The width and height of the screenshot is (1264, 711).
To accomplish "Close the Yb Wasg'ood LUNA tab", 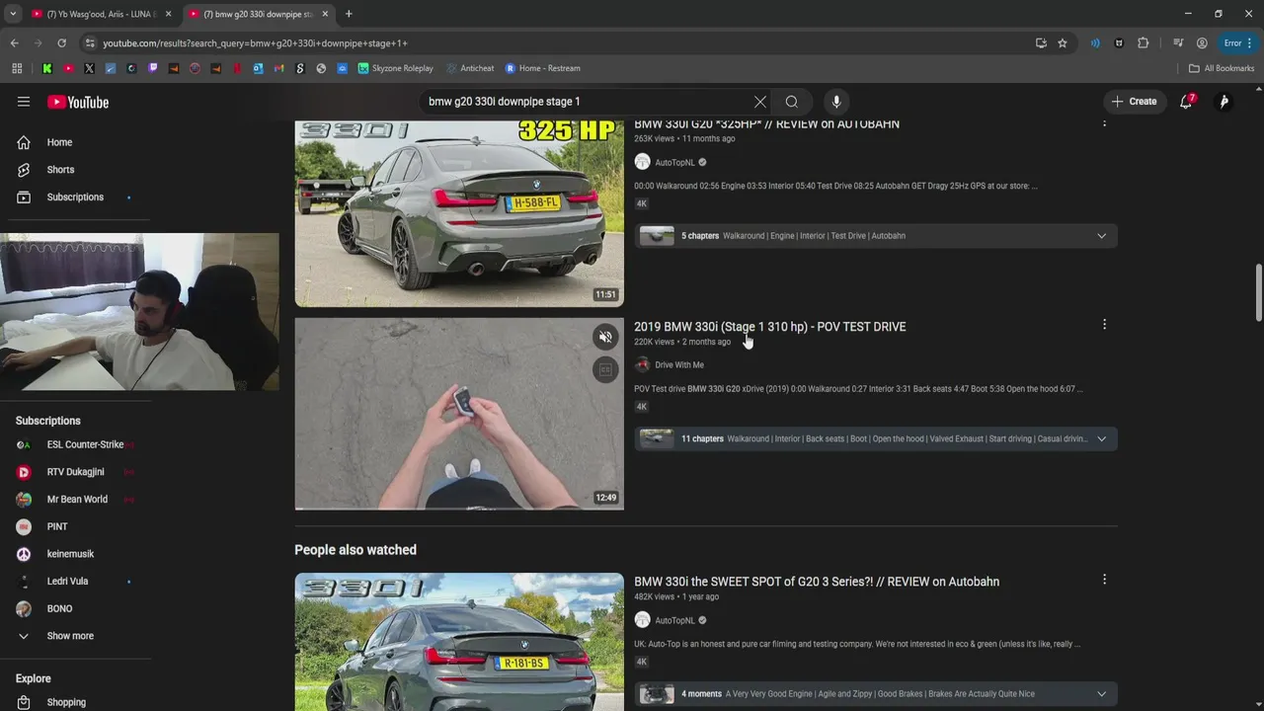I will 168,14.
